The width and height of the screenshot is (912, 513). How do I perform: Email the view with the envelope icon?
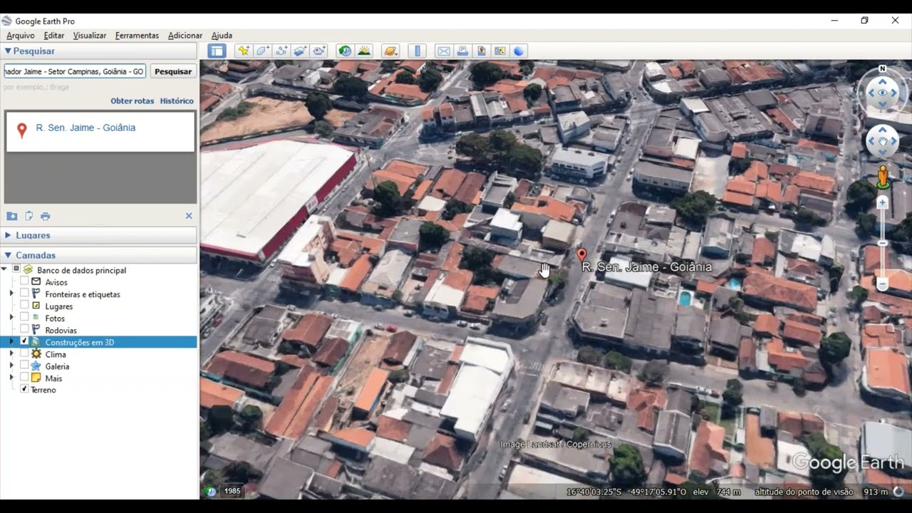[443, 51]
